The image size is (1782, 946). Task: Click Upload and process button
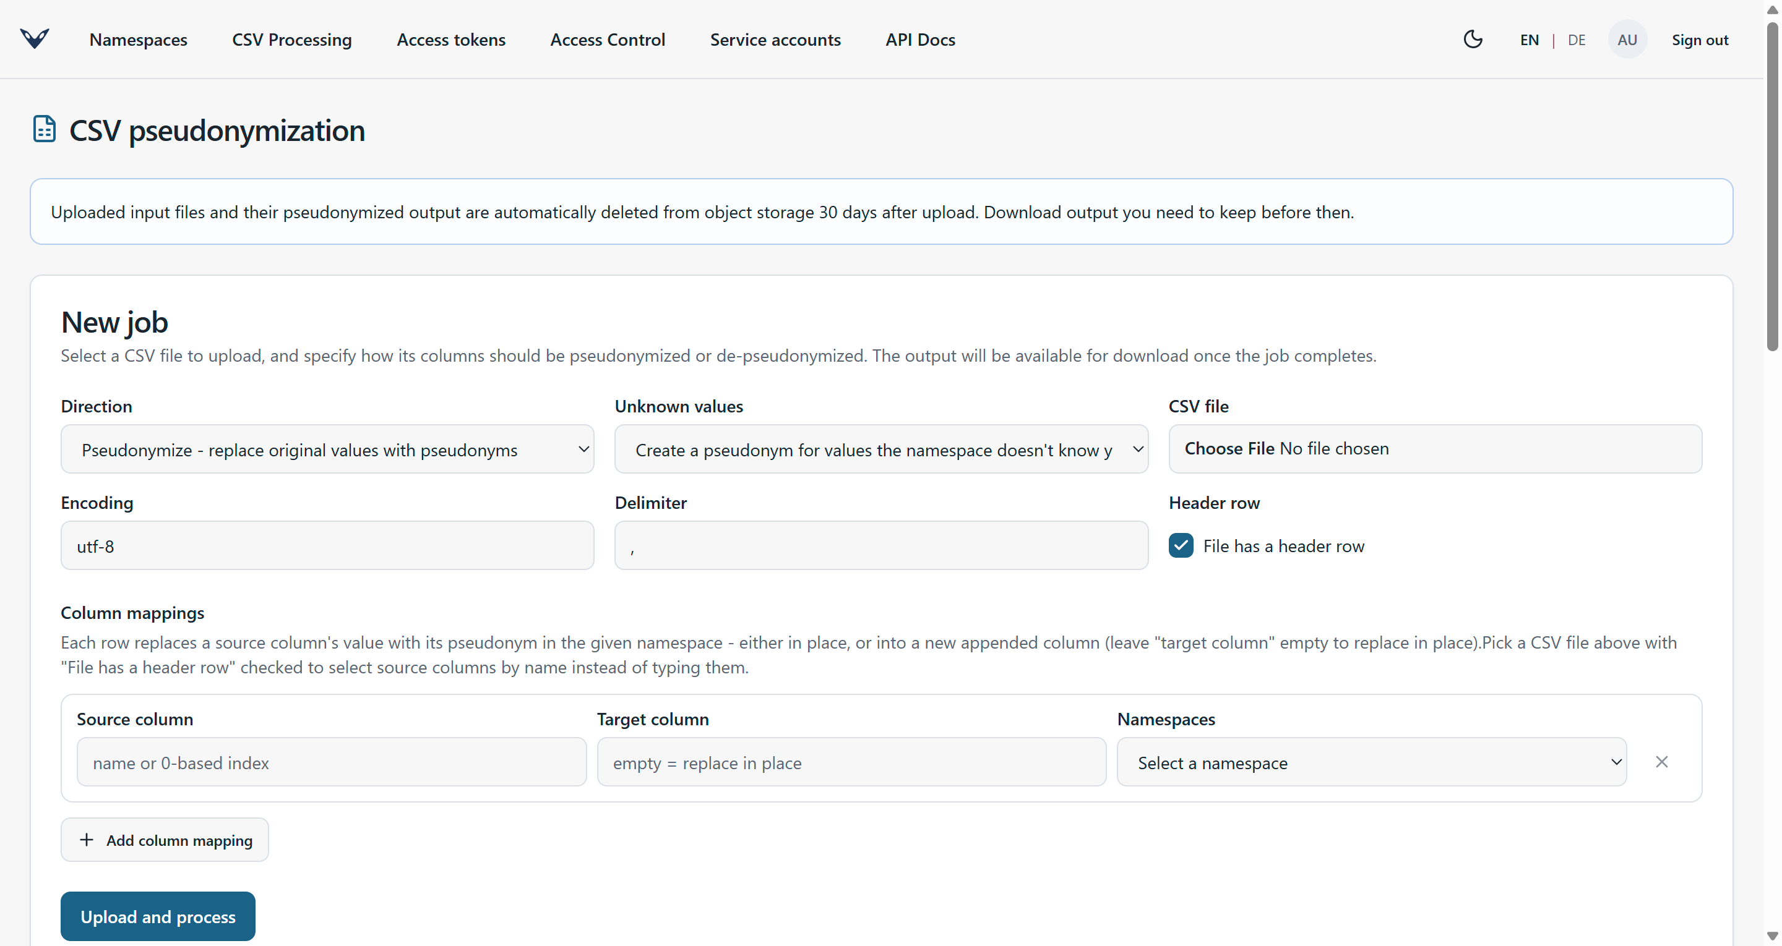(158, 916)
